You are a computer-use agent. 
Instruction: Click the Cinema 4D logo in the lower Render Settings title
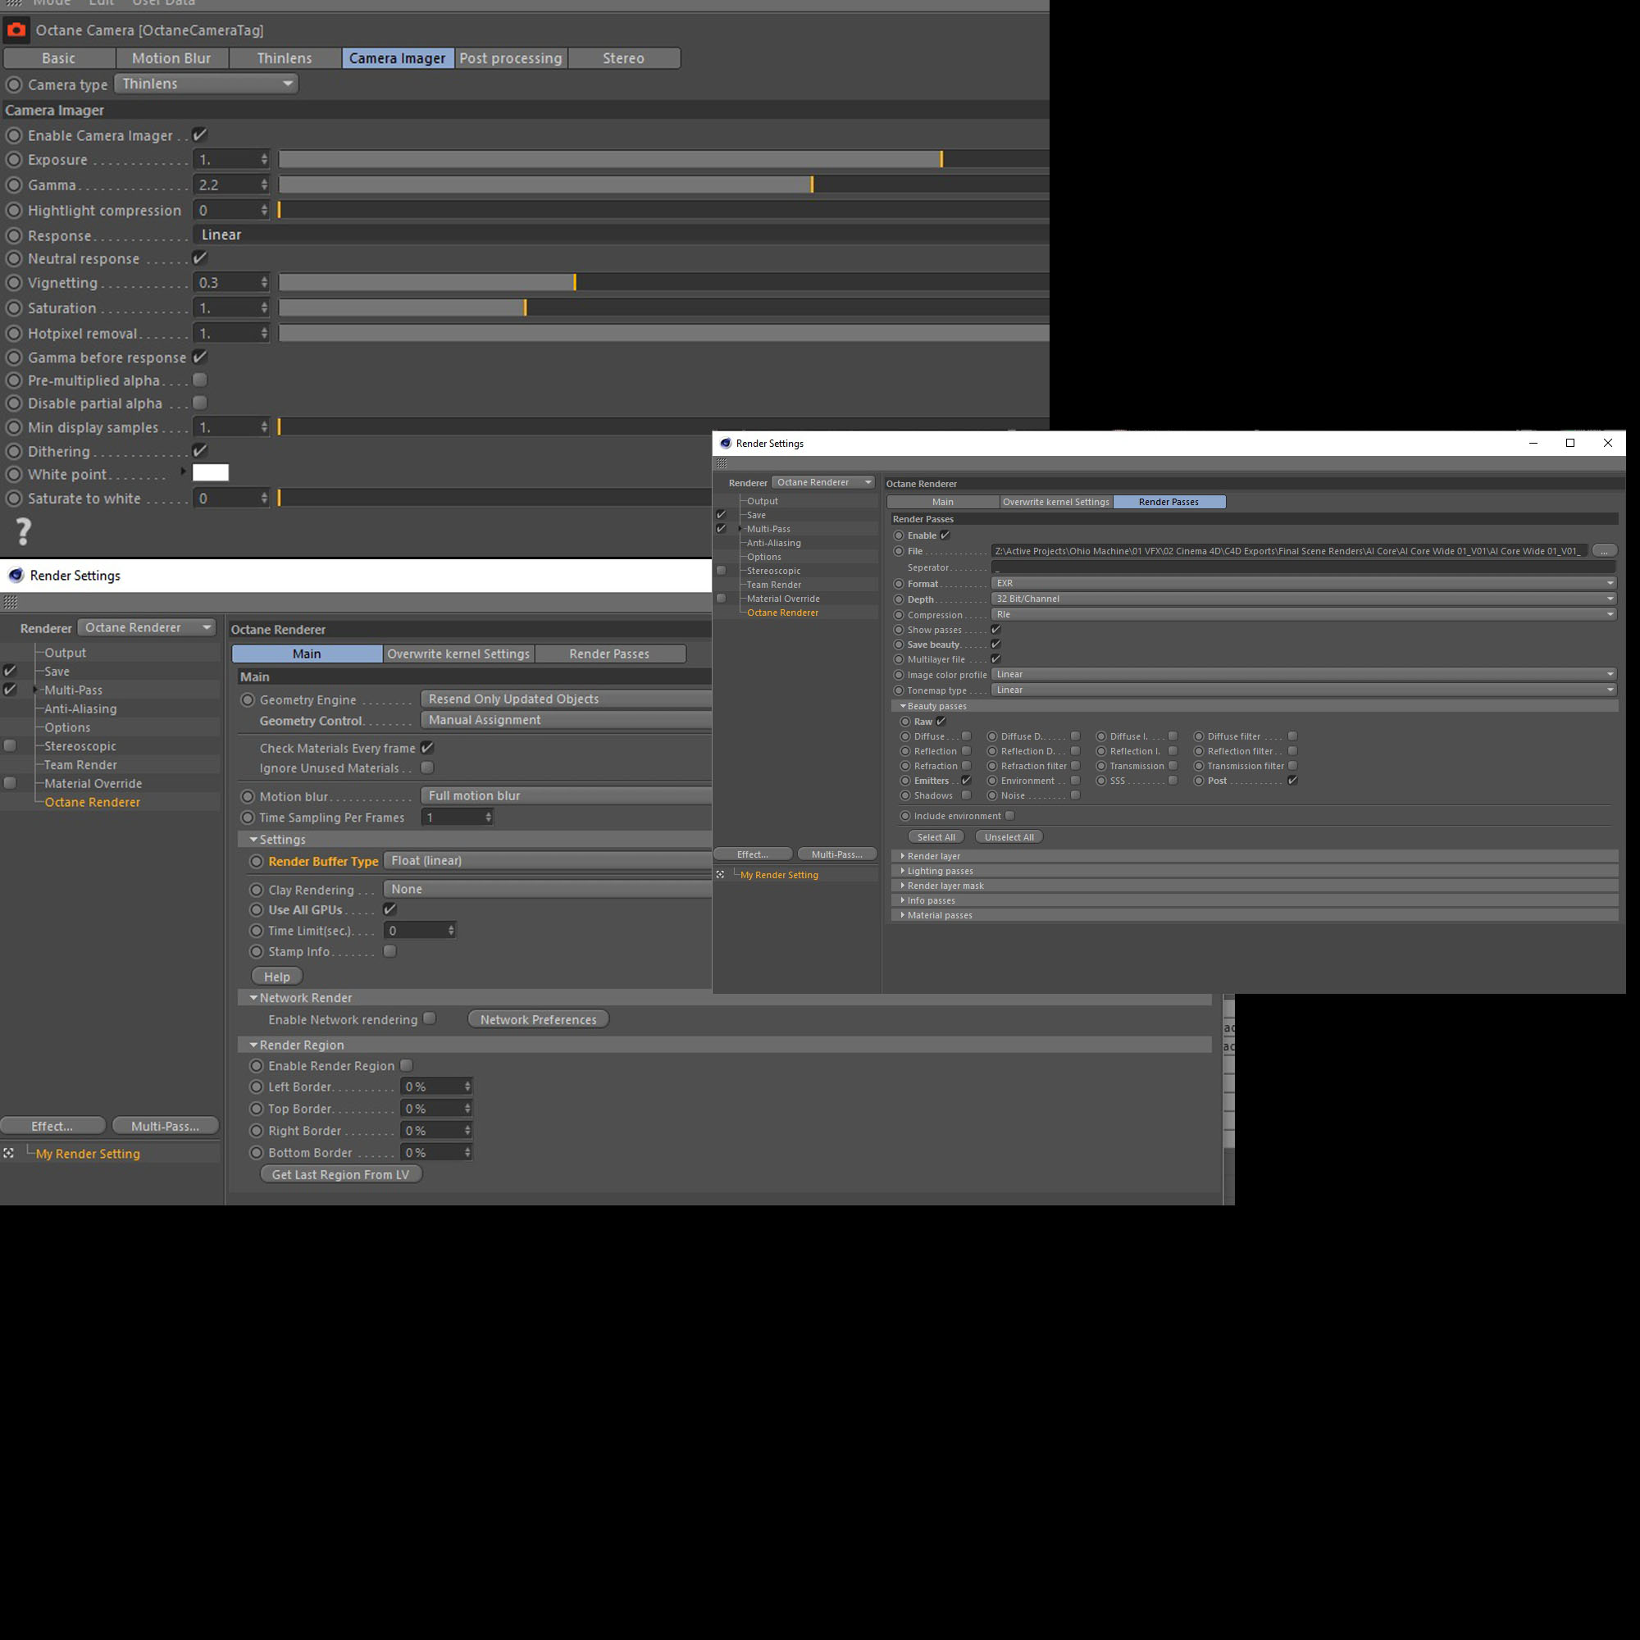pyautogui.click(x=16, y=576)
